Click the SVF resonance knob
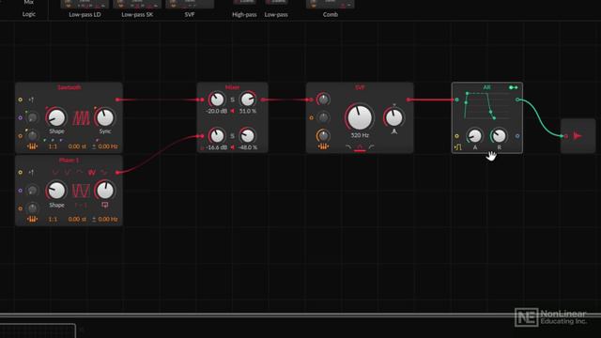This screenshot has width=601, height=338. [x=393, y=117]
